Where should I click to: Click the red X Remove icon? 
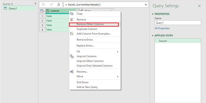[72, 20]
